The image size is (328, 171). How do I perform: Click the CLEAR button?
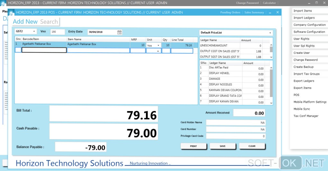click(252, 146)
